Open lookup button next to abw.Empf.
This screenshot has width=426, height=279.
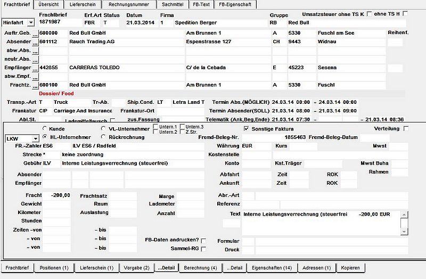pyautogui.click(x=35, y=77)
